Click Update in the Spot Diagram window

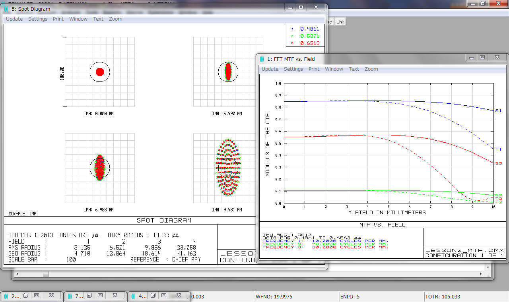click(14, 19)
